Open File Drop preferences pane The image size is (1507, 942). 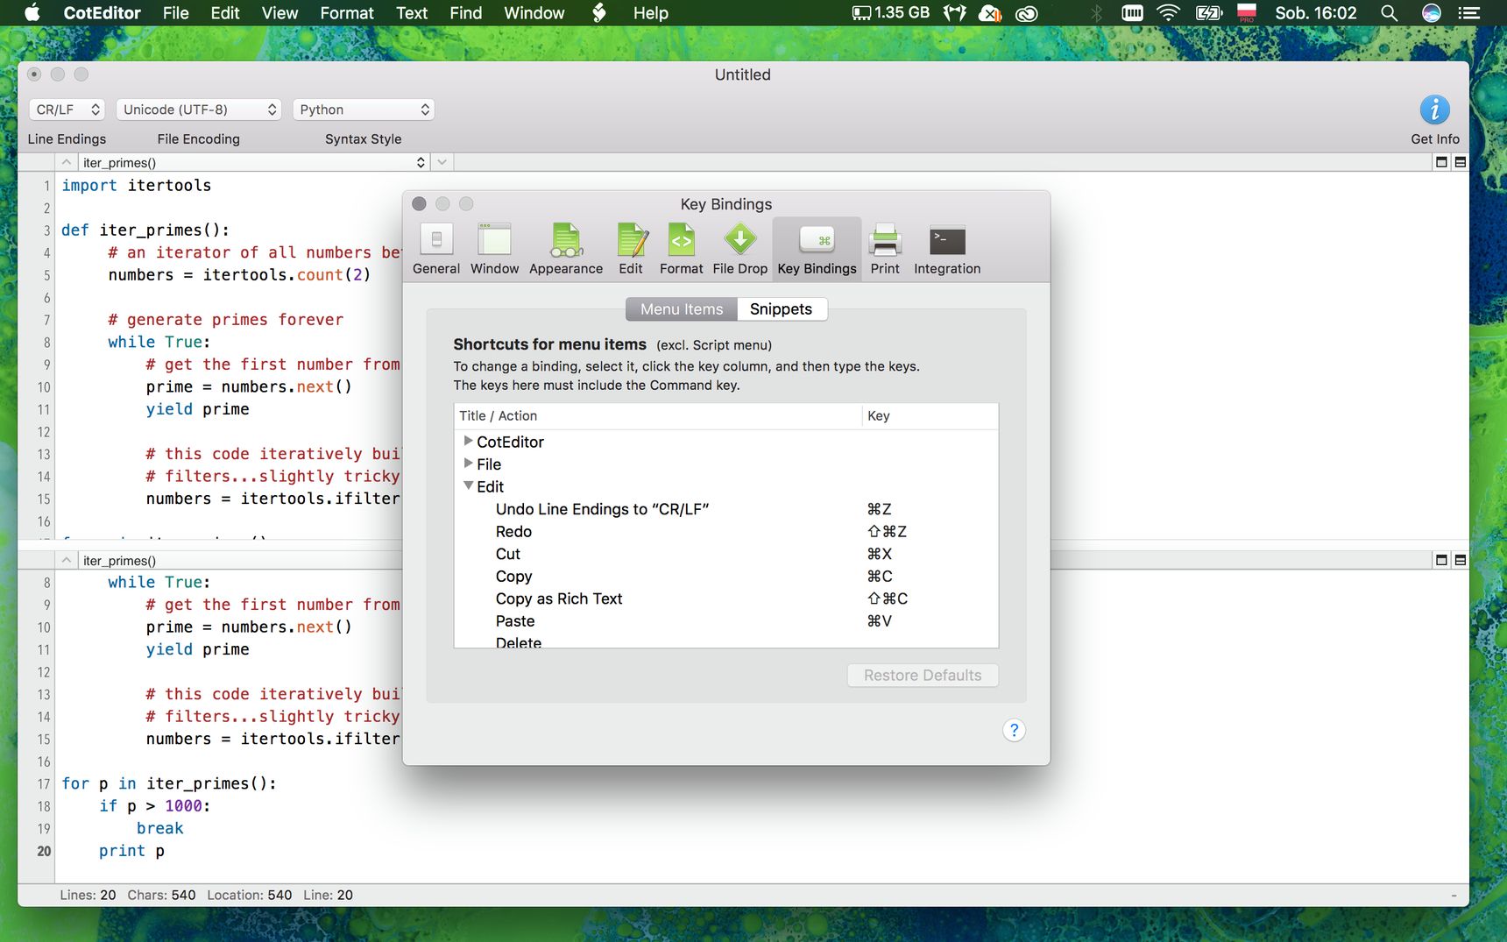coord(739,249)
